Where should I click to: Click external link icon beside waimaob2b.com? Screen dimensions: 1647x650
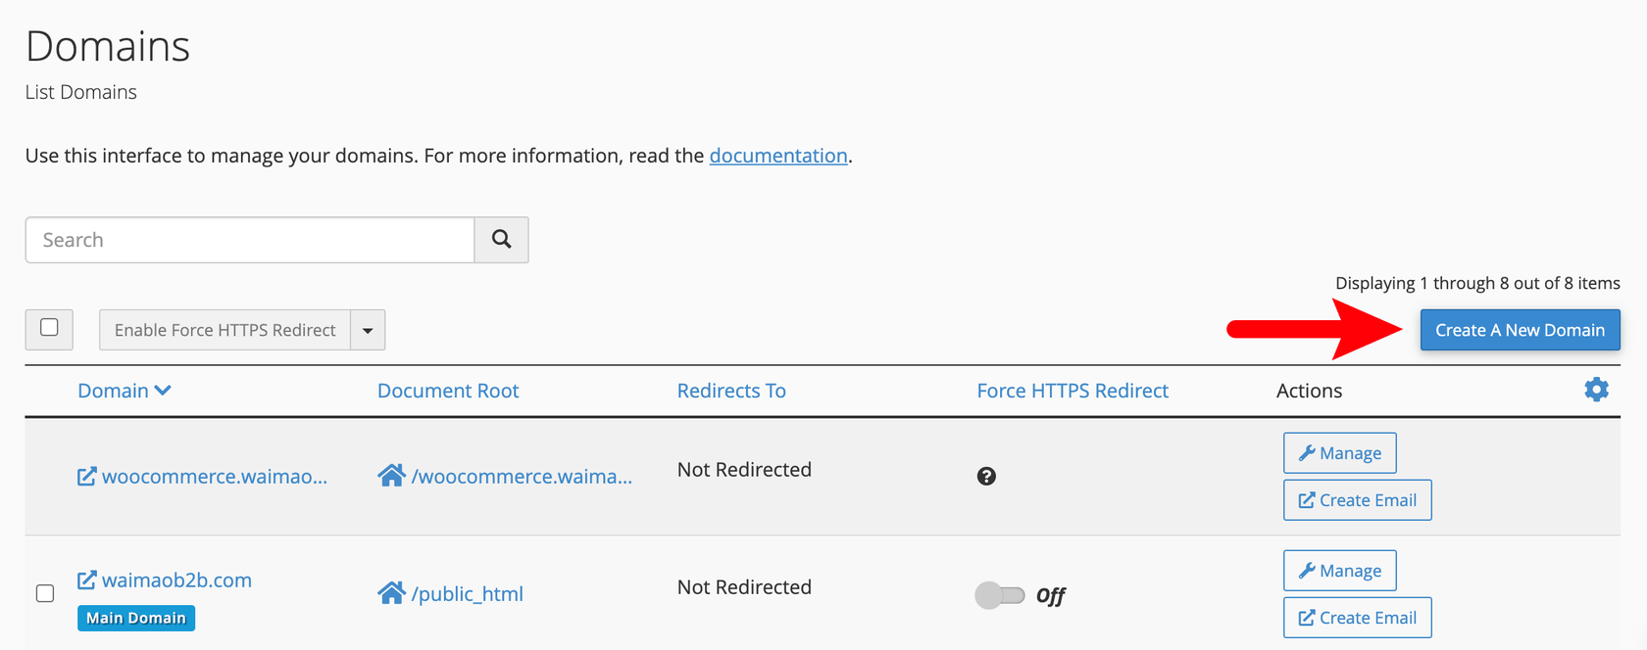(x=87, y=580)
